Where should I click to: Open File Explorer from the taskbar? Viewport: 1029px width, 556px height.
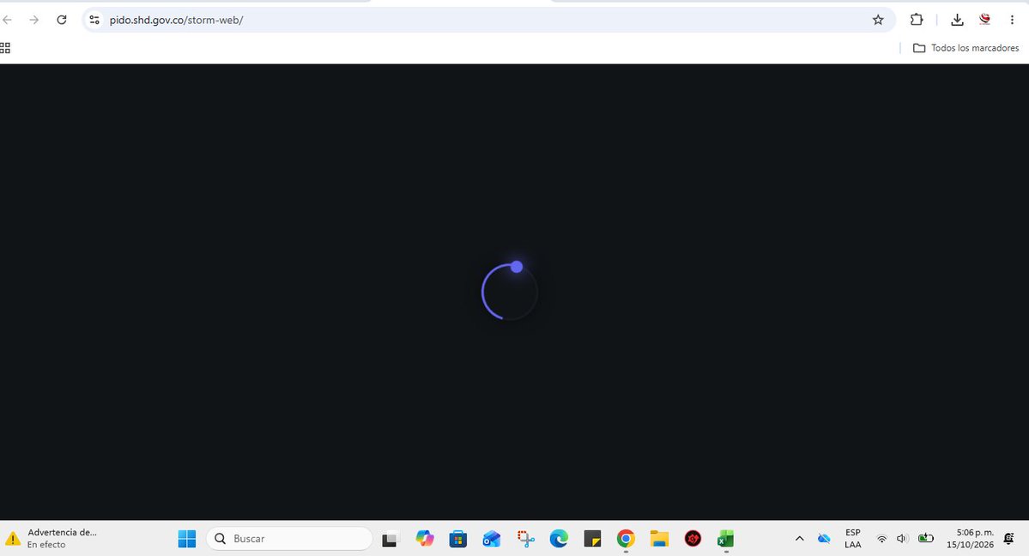[x=659, y=539]
